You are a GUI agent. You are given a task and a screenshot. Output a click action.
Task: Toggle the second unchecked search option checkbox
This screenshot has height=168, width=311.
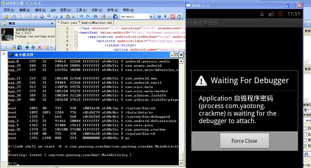[x=305, y=134]
